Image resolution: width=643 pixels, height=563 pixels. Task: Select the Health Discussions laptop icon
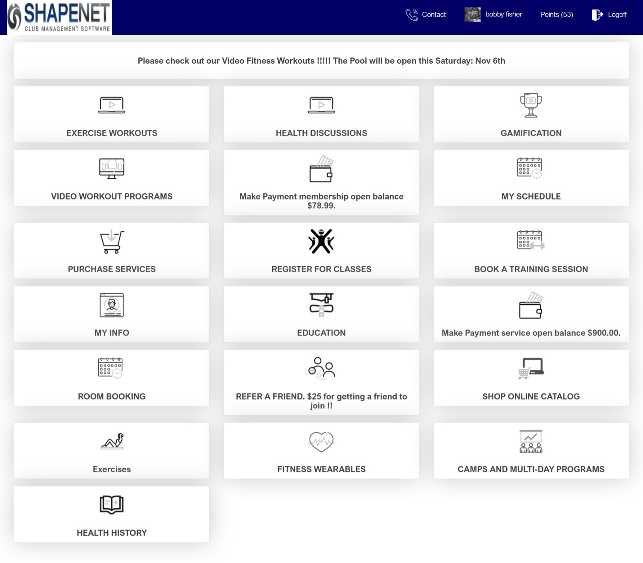click(x=321, y=105)
